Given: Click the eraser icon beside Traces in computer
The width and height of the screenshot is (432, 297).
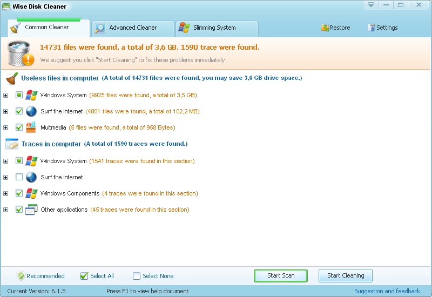Looking at the screenshot, I should pos(12,144).
